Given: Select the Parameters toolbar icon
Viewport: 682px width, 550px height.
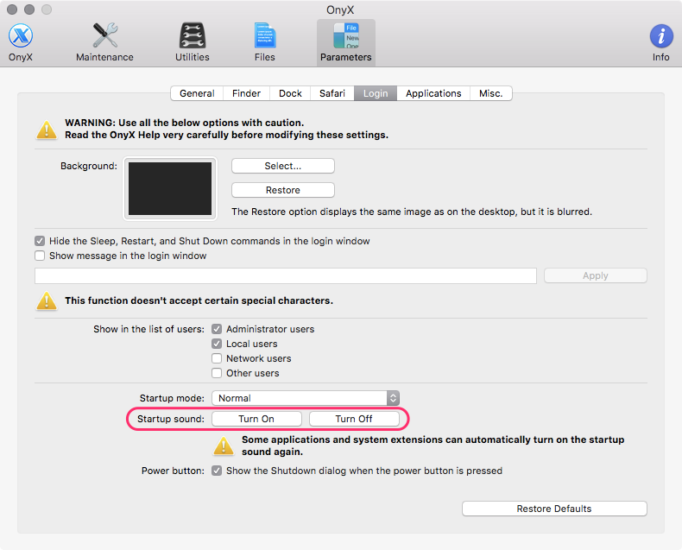Looking at the screenshot, I should [x=346, y=42].
